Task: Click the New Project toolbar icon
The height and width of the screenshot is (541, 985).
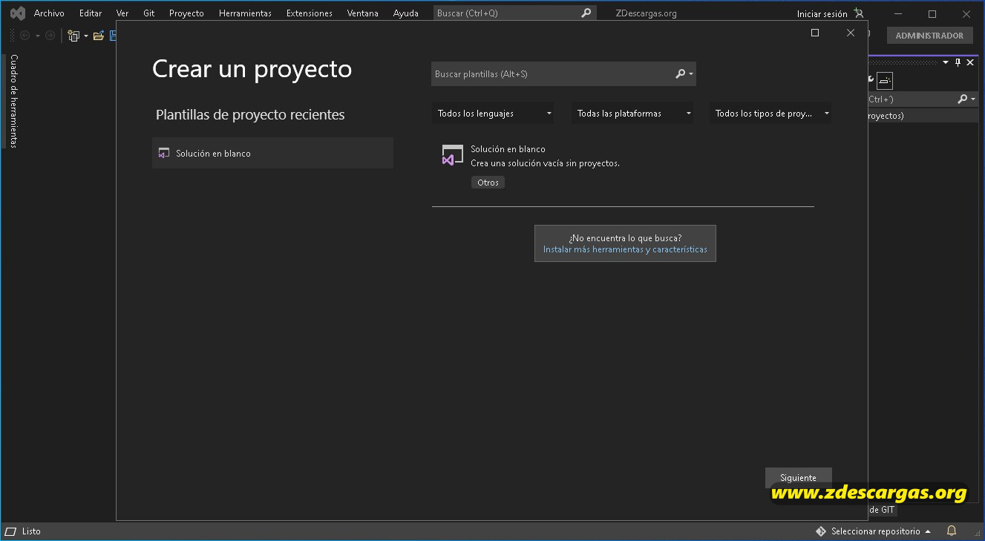Action: click(73, 36)
